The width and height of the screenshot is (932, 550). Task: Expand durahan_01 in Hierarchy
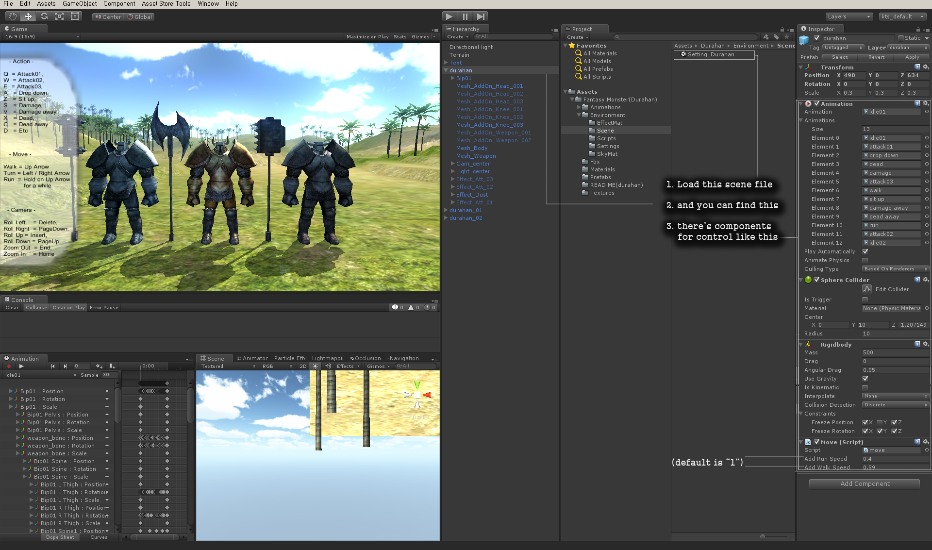[446, 210]
